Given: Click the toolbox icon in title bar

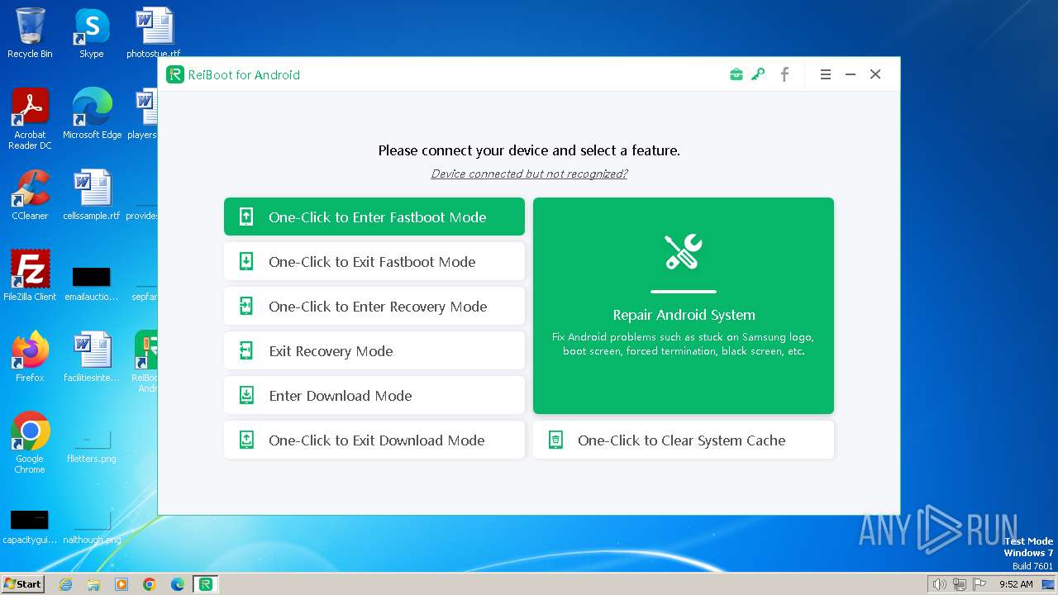Looking at the screenshot, I should pyautogui.click(x=736, y=74).
